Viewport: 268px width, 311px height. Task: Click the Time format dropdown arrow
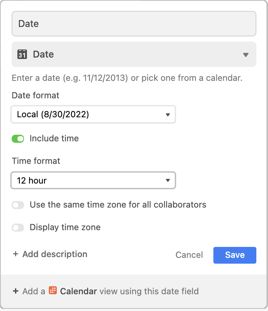point(168,180)
